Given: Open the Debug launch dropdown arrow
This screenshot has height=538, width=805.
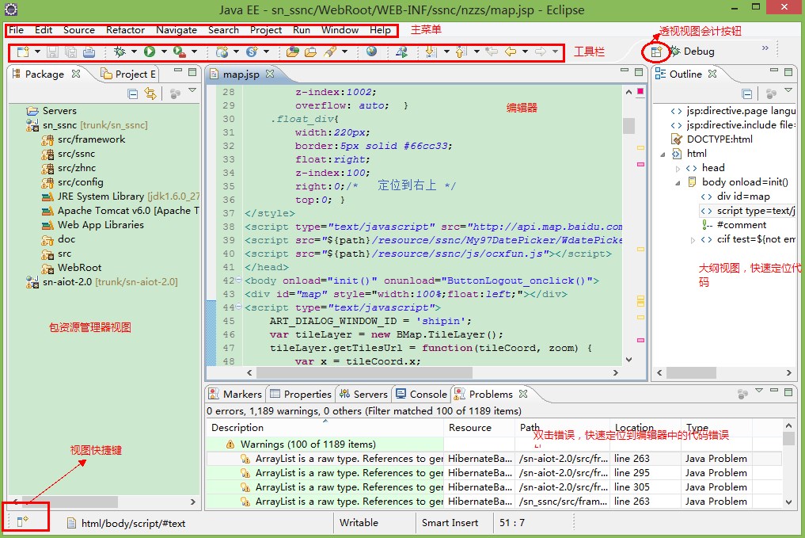Looking at the screenshot, I should (134, 52).
